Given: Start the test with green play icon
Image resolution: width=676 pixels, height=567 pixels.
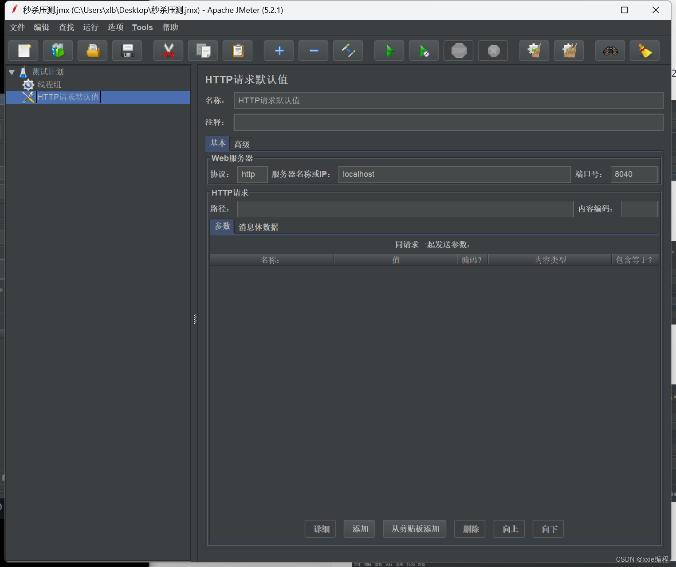Looking at the screenshot, I should coord(389,51).
